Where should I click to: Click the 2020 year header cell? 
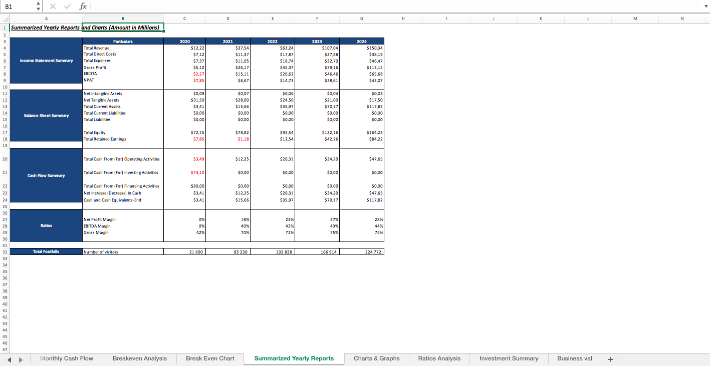[184, 41]
